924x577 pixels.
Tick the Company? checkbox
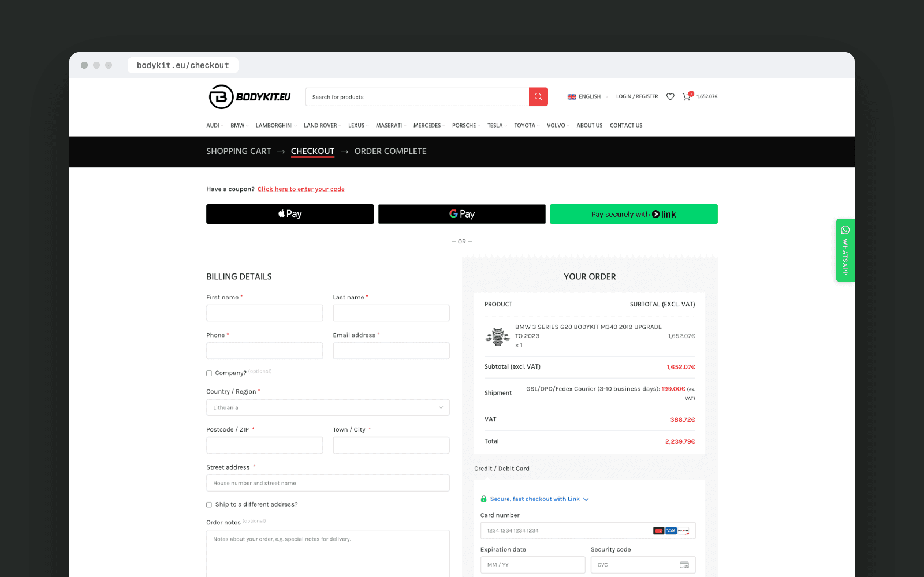pyautogui.click(x=209, y=373)
